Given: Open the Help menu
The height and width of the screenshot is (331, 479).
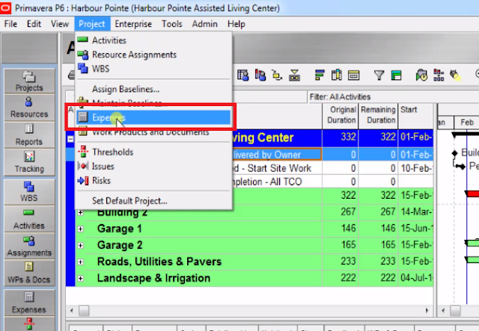Looking at the screenshot, I should (x=237, y=24).
